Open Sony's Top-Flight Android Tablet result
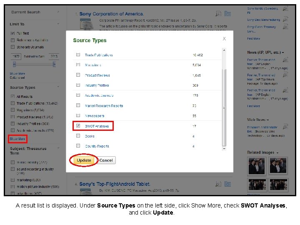The image size is (300, 225). 115,184
